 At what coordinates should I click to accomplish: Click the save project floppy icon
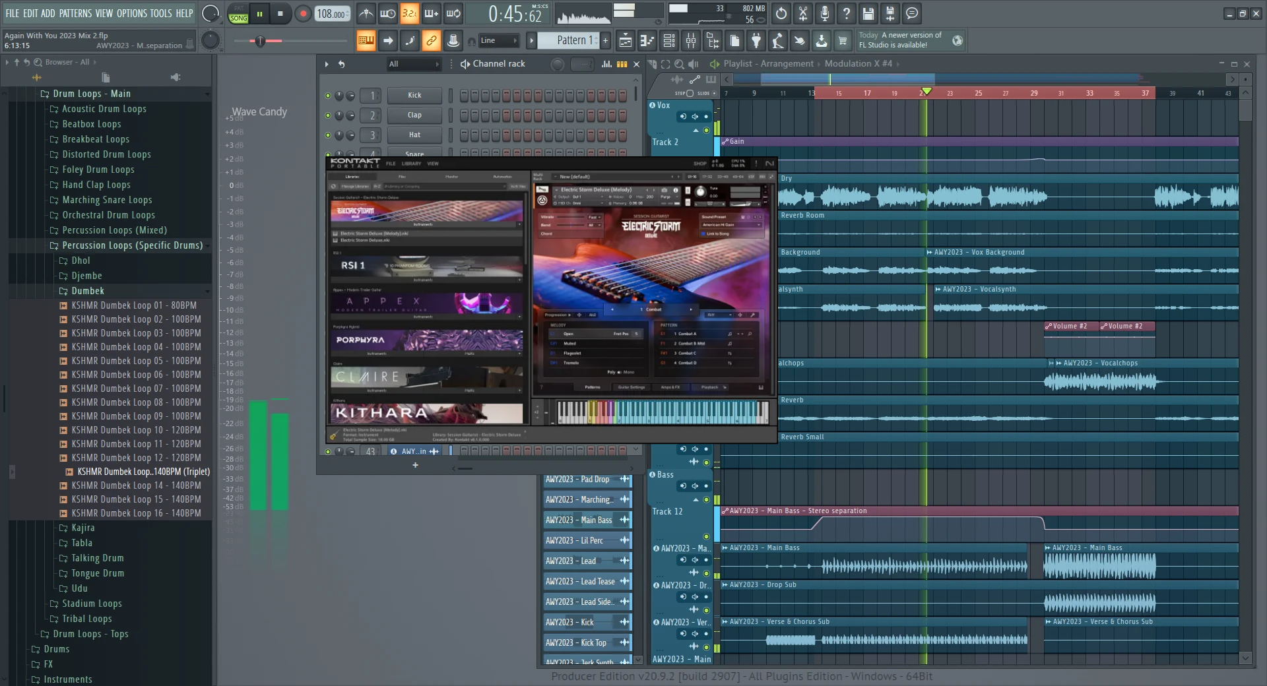(x=868, y=13)
